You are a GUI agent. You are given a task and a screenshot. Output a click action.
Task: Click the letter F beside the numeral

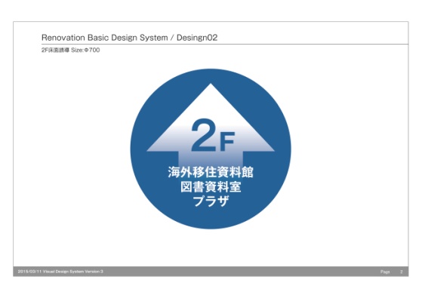click(x=227, y=142)
